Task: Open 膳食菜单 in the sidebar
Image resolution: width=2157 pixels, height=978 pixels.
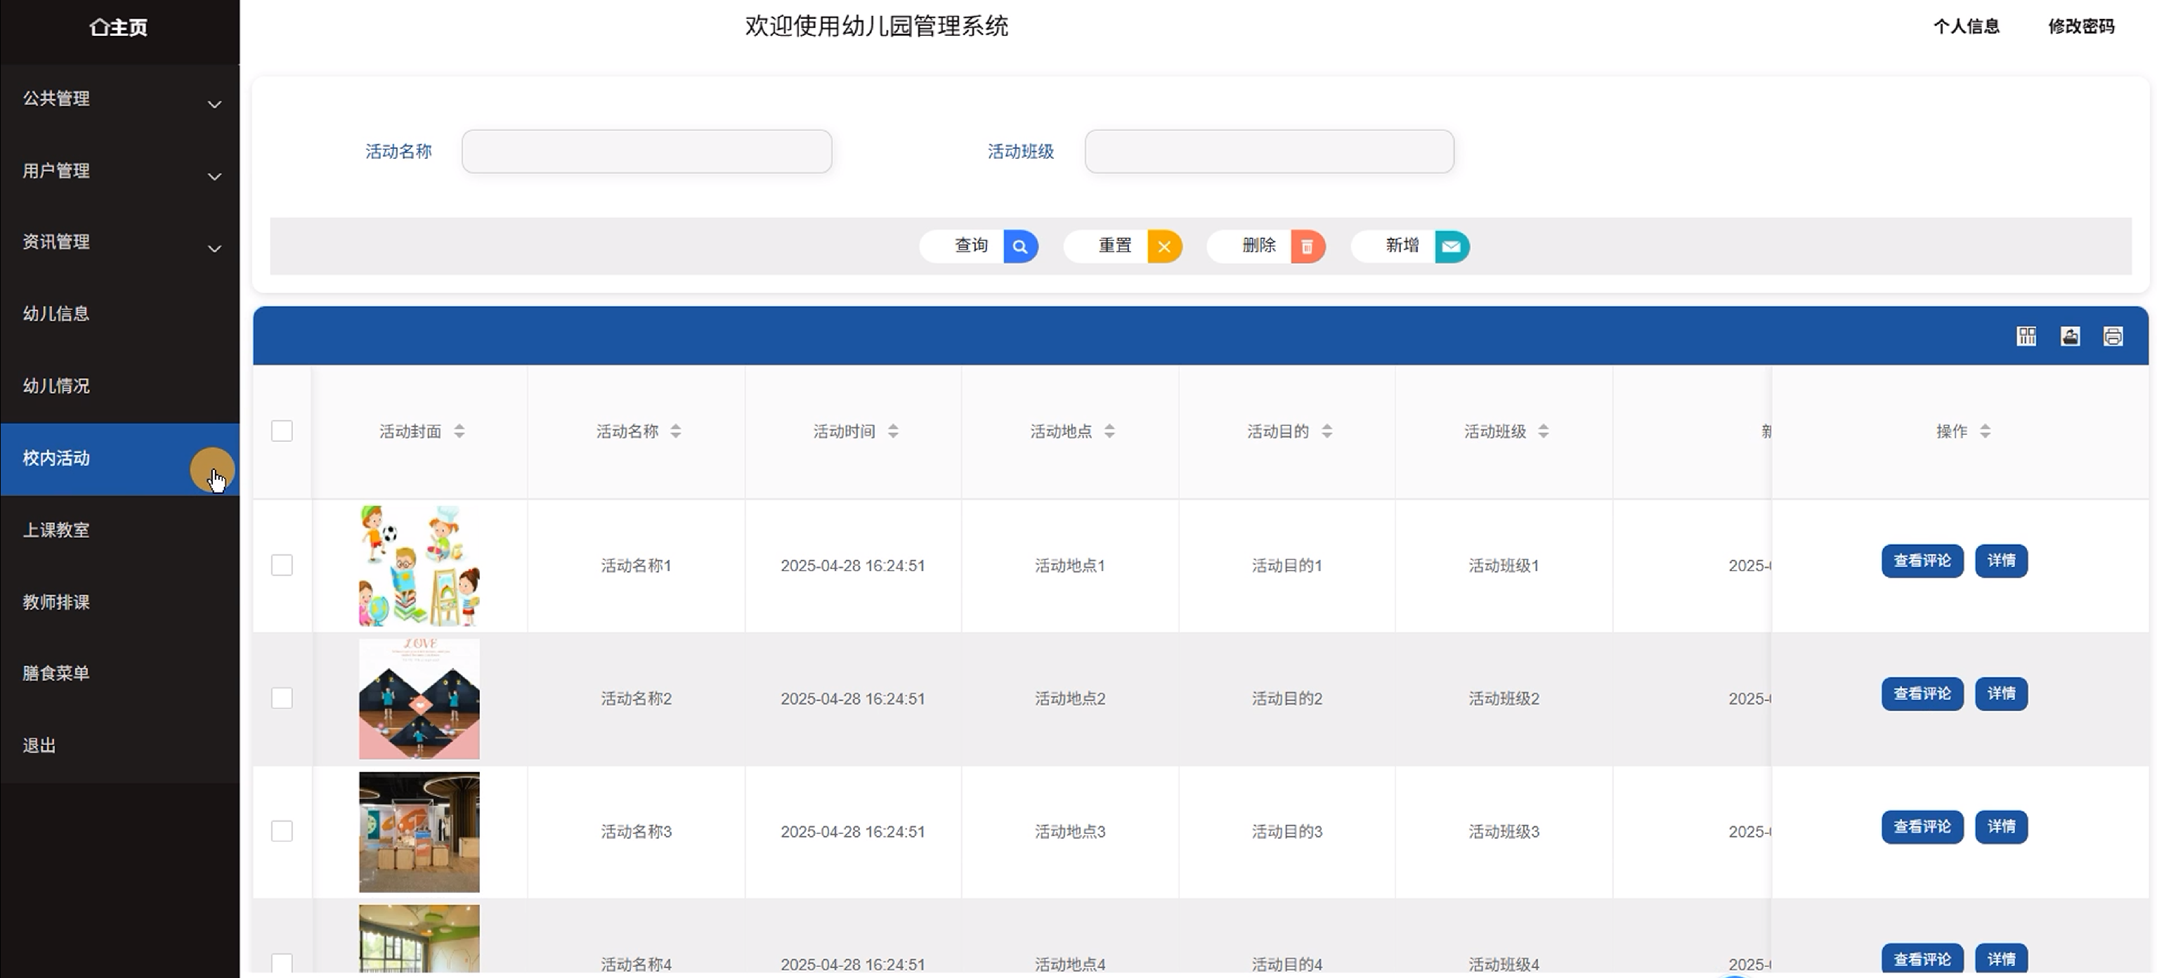Action: point(57,673)
